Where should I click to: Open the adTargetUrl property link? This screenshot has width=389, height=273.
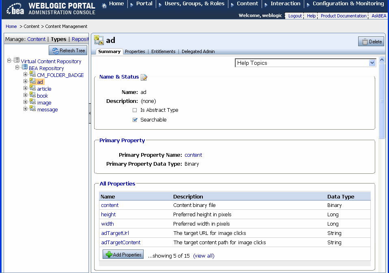tap(115, 233)
